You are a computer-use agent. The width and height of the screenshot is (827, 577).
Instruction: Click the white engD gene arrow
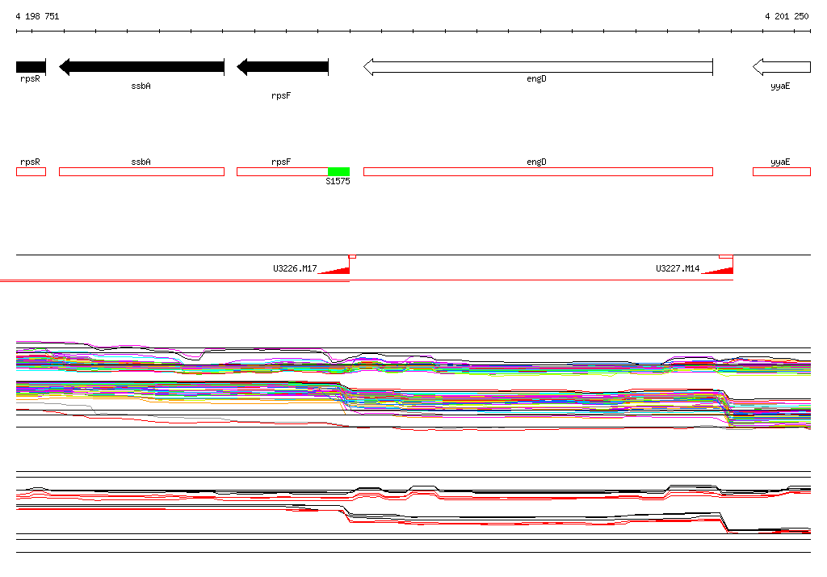point(539,67)
